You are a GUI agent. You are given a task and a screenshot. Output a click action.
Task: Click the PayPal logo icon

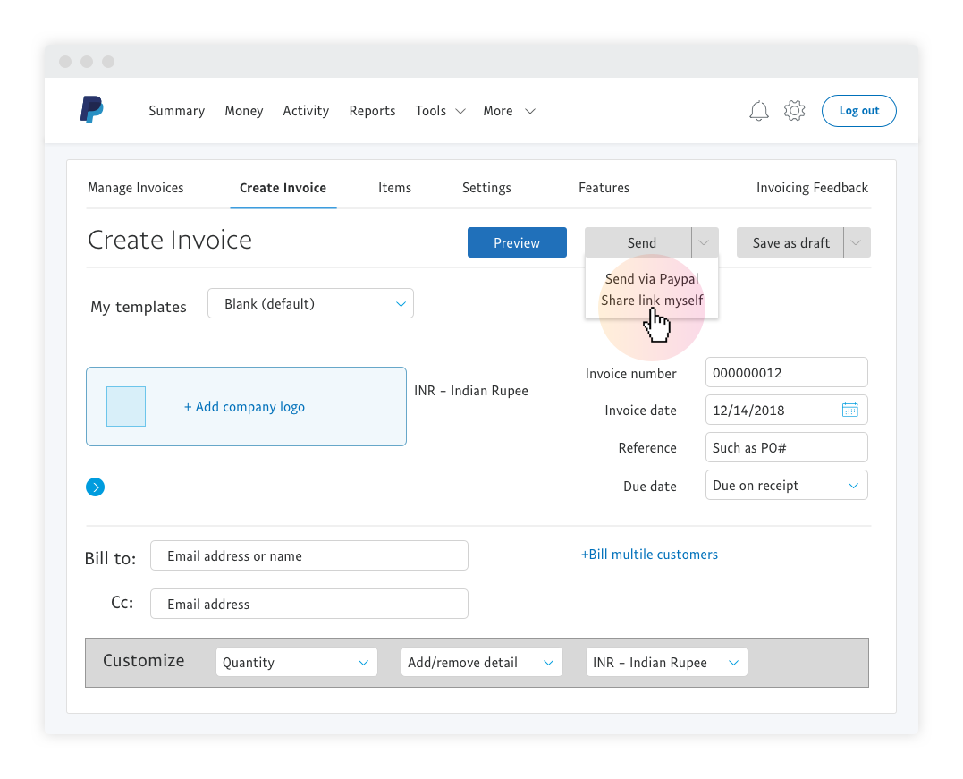(x=91, y=110)
